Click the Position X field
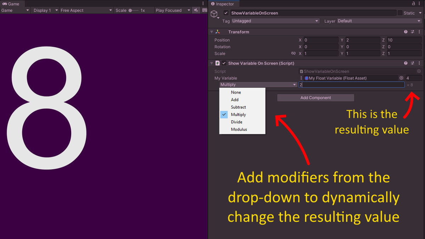Image resolution: width=425 pixels, height=239 pixels. tap(321, 40)
